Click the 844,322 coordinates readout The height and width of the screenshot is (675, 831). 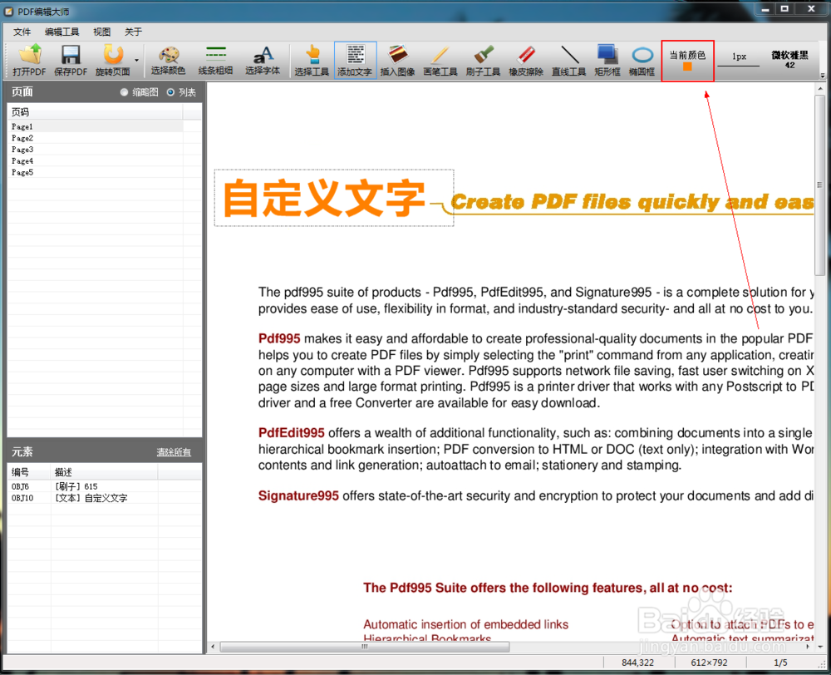pyautogui.click(x=637, y=663)
